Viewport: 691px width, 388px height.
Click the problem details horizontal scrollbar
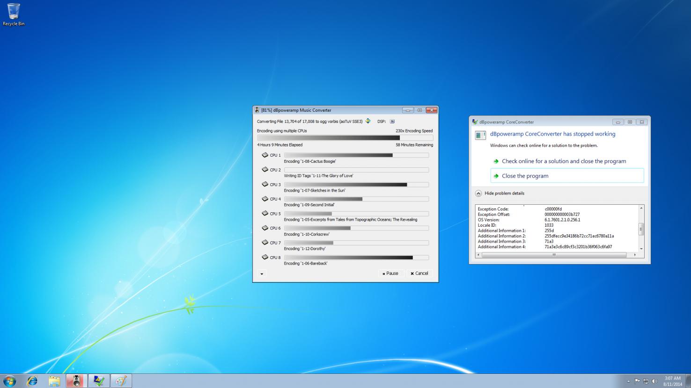(554, 255)
